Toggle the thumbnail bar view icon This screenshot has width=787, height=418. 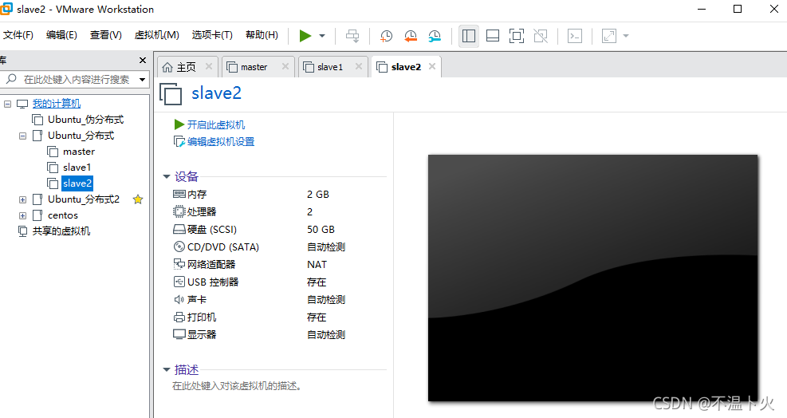coord(493,36)
